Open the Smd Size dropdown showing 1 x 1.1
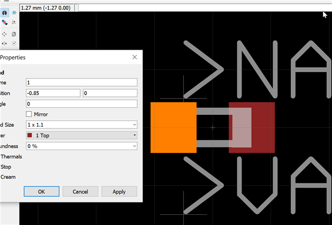Screen dimensions: 332x225 (81, 125)
